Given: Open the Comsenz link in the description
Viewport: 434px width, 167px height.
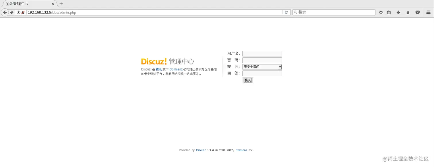Looking at the screenshot, I should click(x=176, y=70).
